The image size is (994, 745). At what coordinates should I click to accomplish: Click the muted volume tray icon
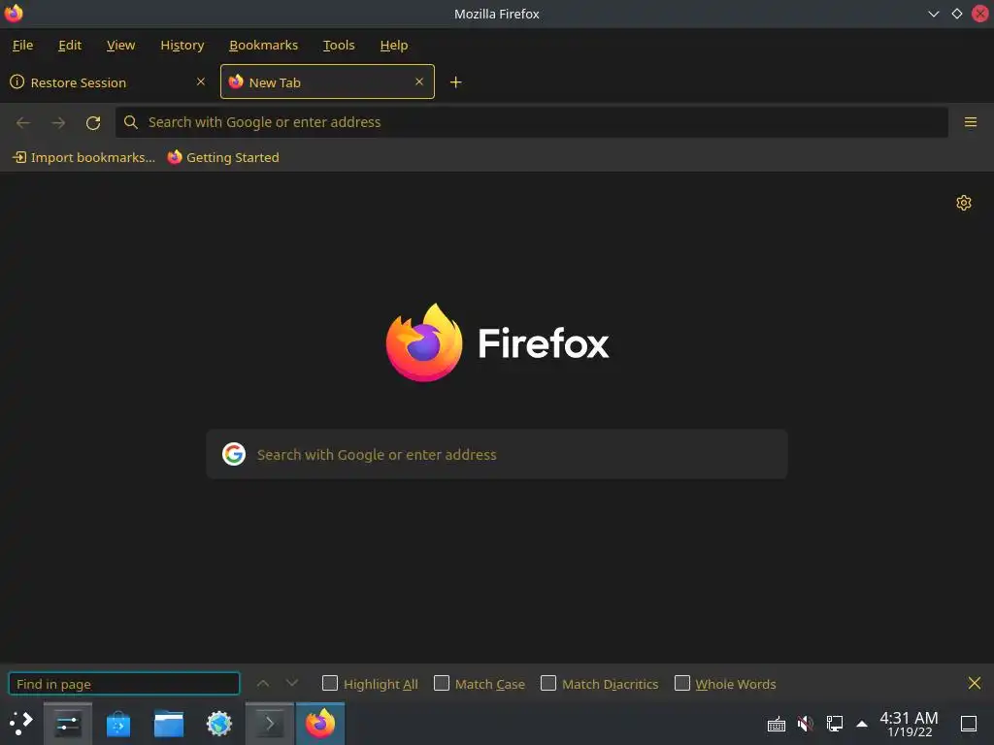coord(805,724)
